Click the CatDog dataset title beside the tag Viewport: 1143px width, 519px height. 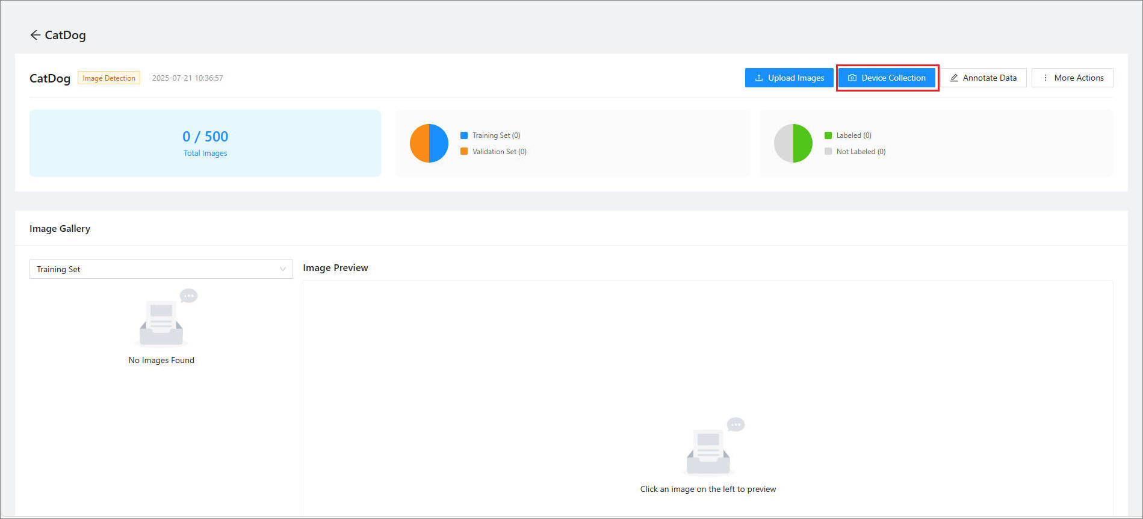(50, 78)
